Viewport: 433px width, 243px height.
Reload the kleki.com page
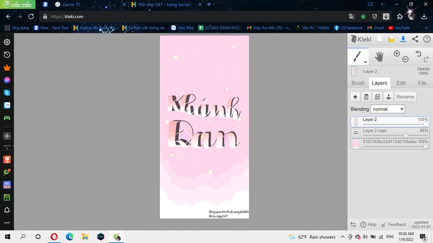click(x=31, y=16)
